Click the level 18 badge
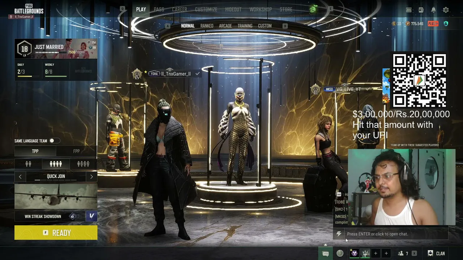Viewport: 463px width, 260px height. tap(24, 49)
